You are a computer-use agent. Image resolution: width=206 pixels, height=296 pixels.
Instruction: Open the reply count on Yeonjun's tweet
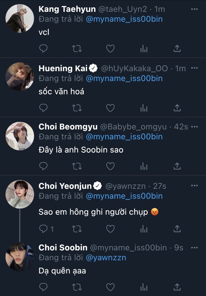click(46, 229)
